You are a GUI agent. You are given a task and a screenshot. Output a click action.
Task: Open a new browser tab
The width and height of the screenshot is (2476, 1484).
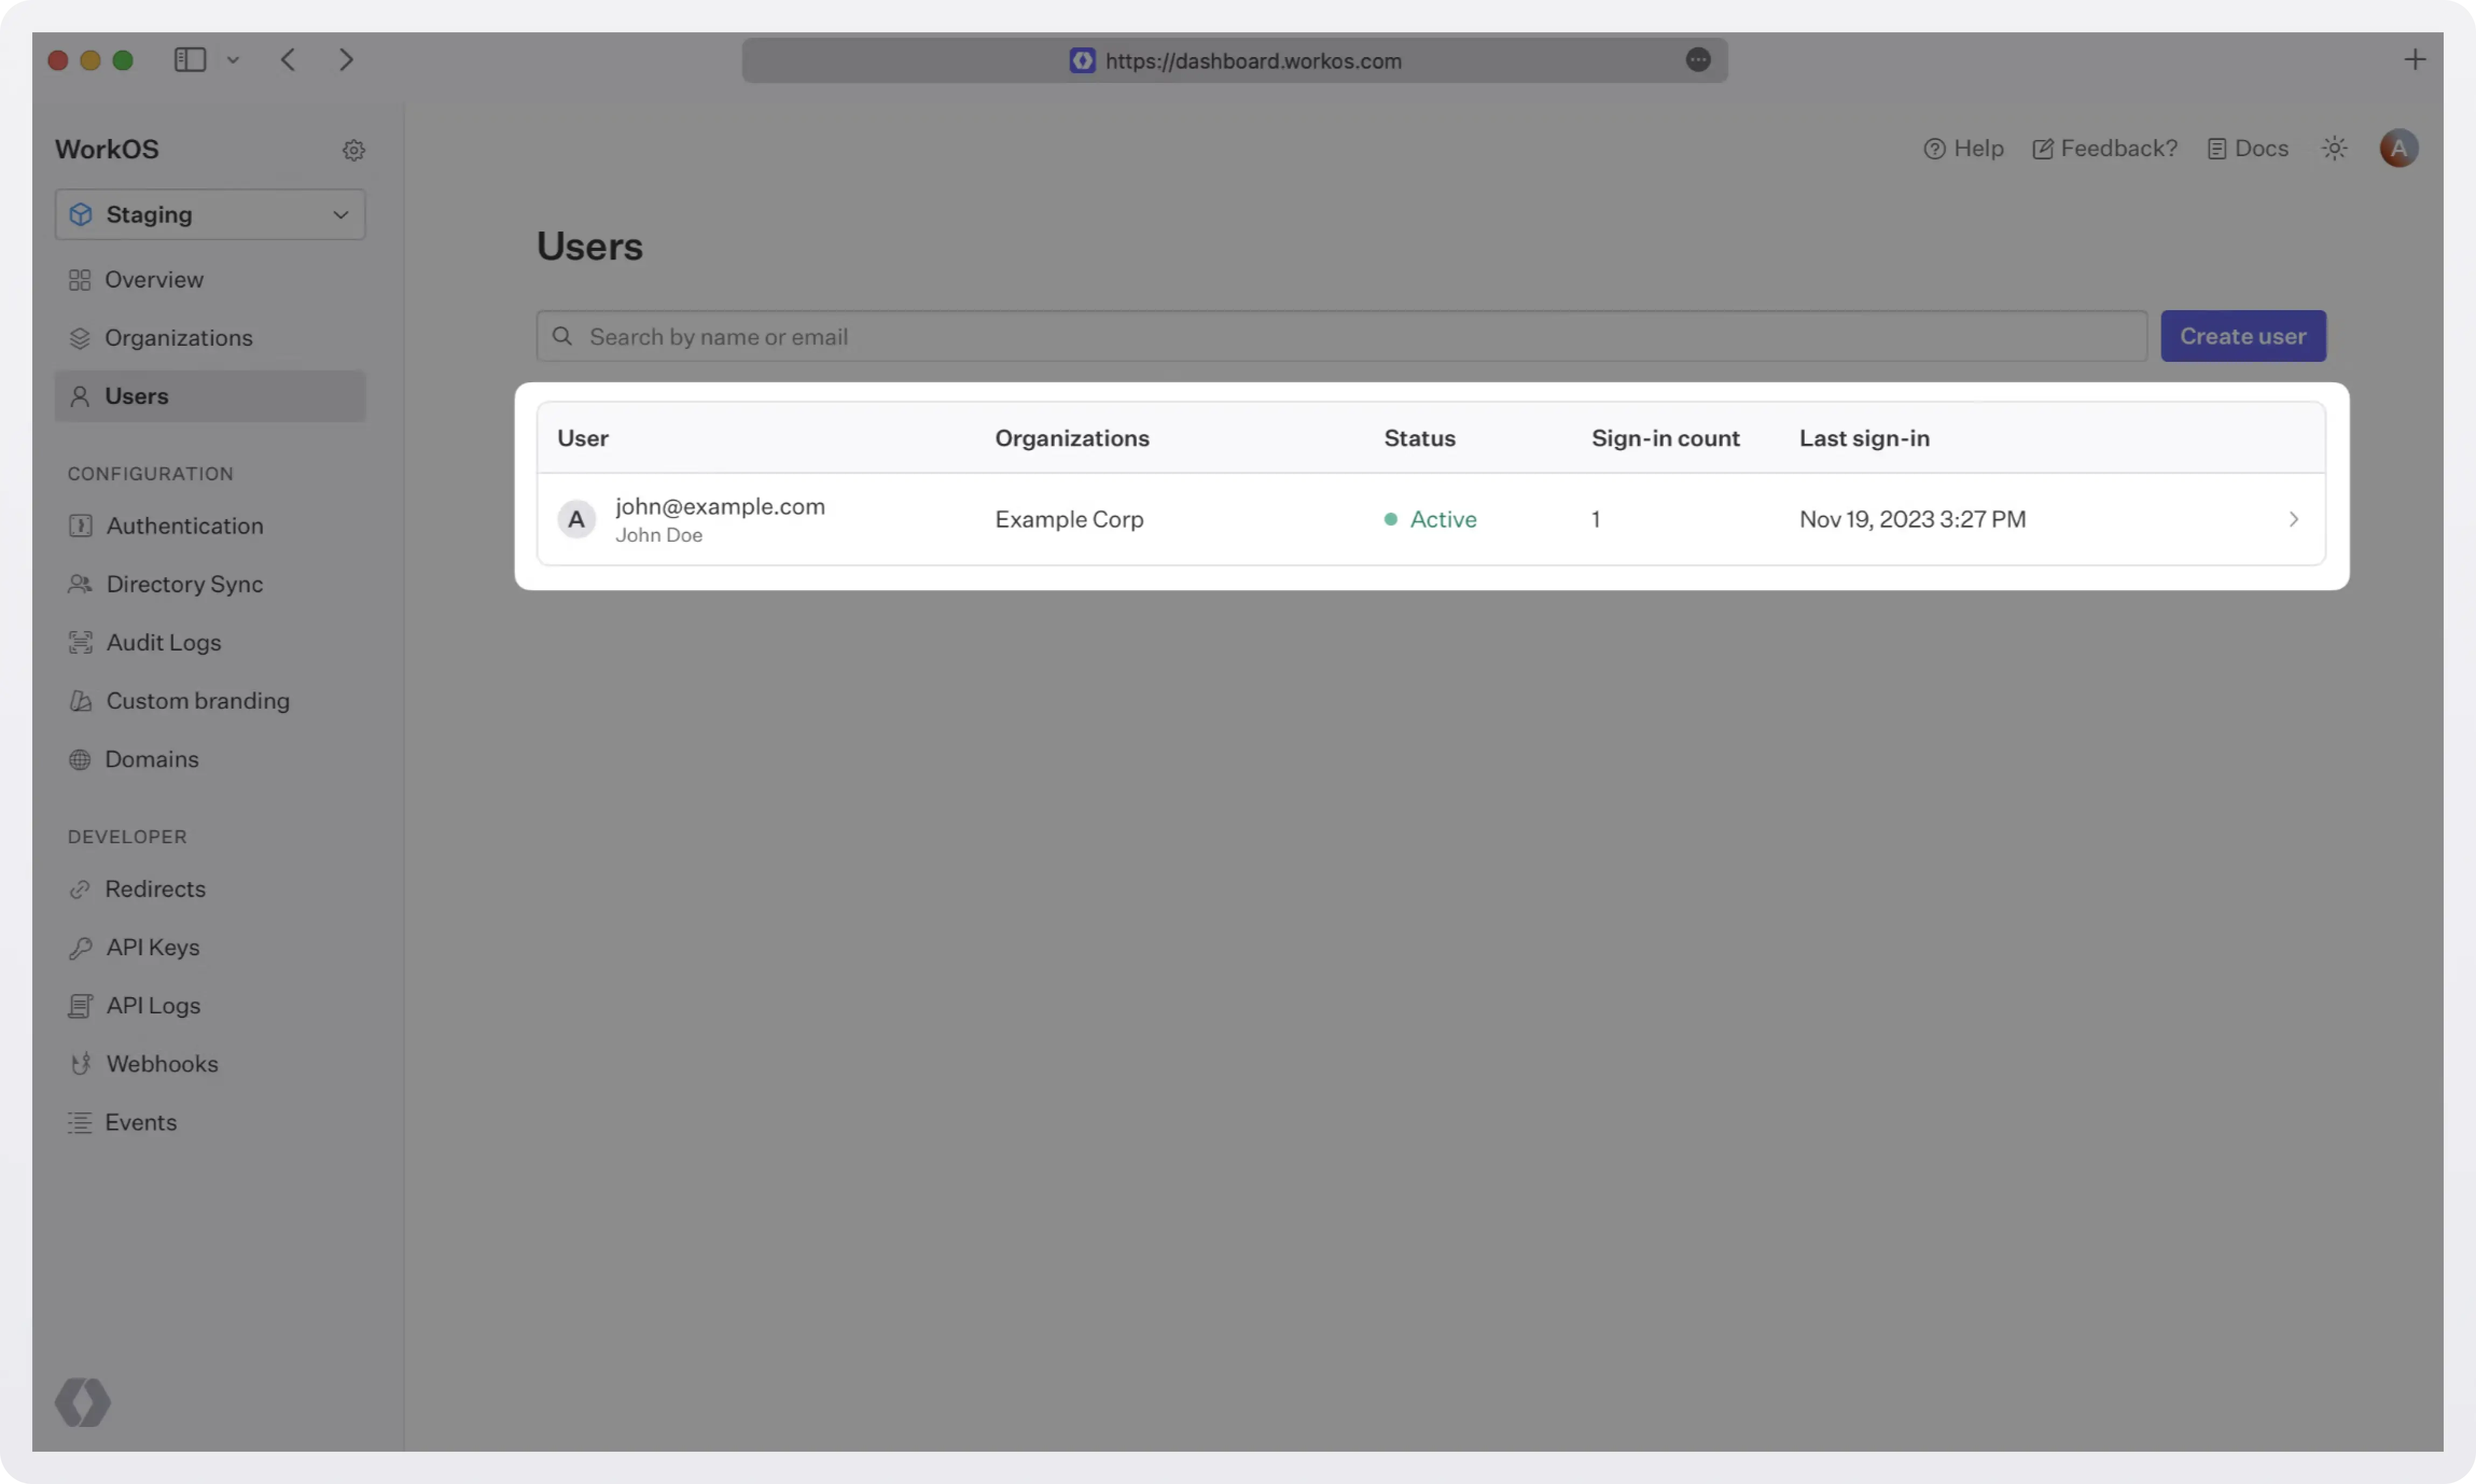tap(2414, 60)
